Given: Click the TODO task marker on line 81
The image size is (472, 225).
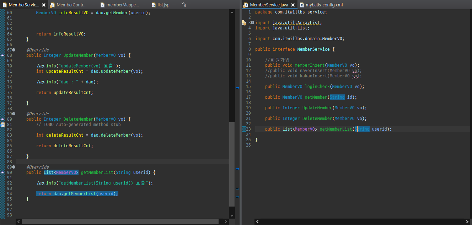Looking at the screenshot, I should (x=2, y=125).
